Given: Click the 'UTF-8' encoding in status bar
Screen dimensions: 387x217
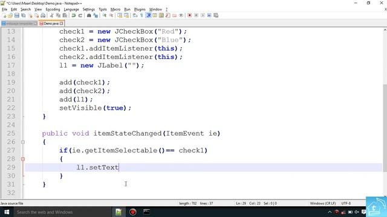Looking at the screenshot, I should pos(346,204).
